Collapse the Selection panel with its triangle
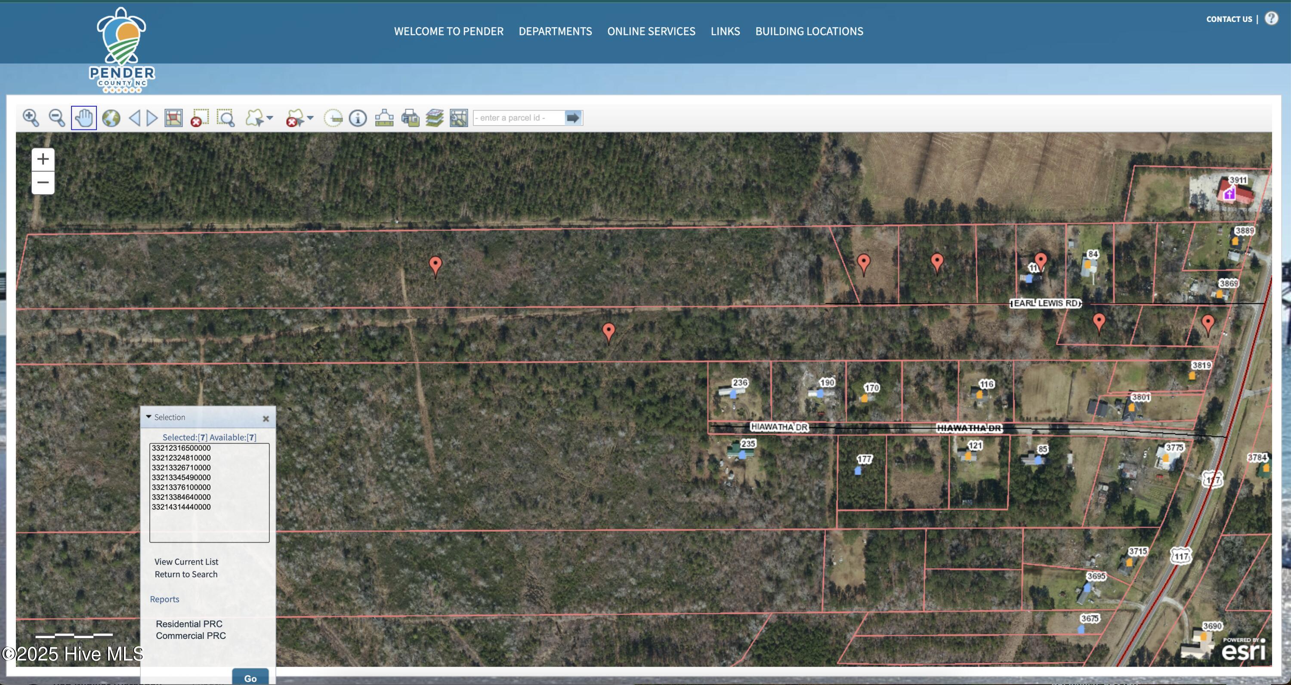 148,417
